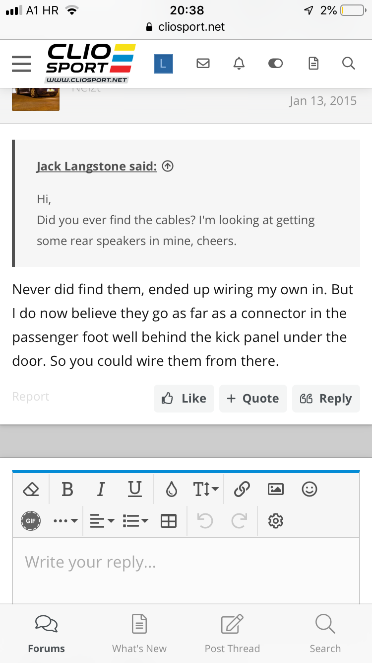Viewport: 372px width, 663px height.
Task: Click the Like button on post
Action: tap(184, 399)
